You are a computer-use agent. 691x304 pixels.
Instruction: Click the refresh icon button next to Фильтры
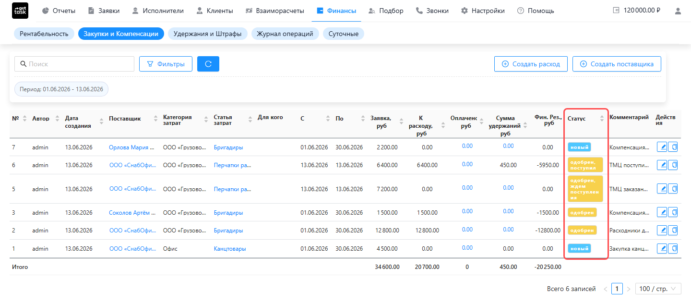208,64
